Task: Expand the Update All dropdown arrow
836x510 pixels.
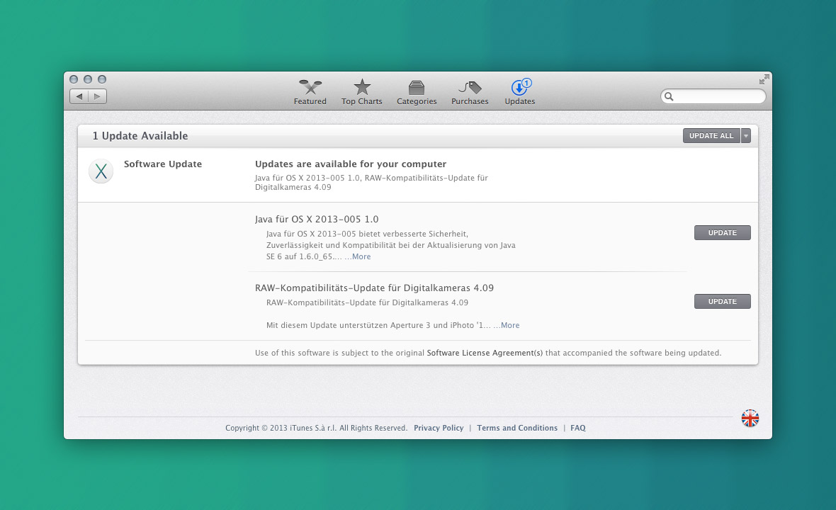Action: pos(746,136)
